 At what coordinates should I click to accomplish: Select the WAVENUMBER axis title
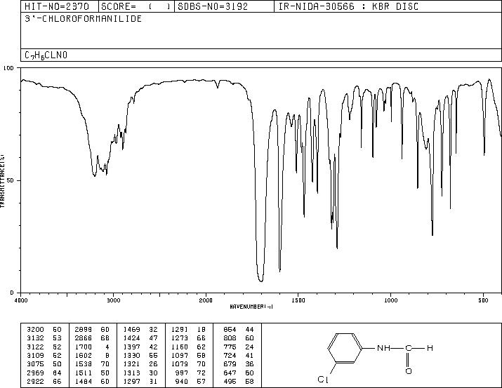coord(251,307)
